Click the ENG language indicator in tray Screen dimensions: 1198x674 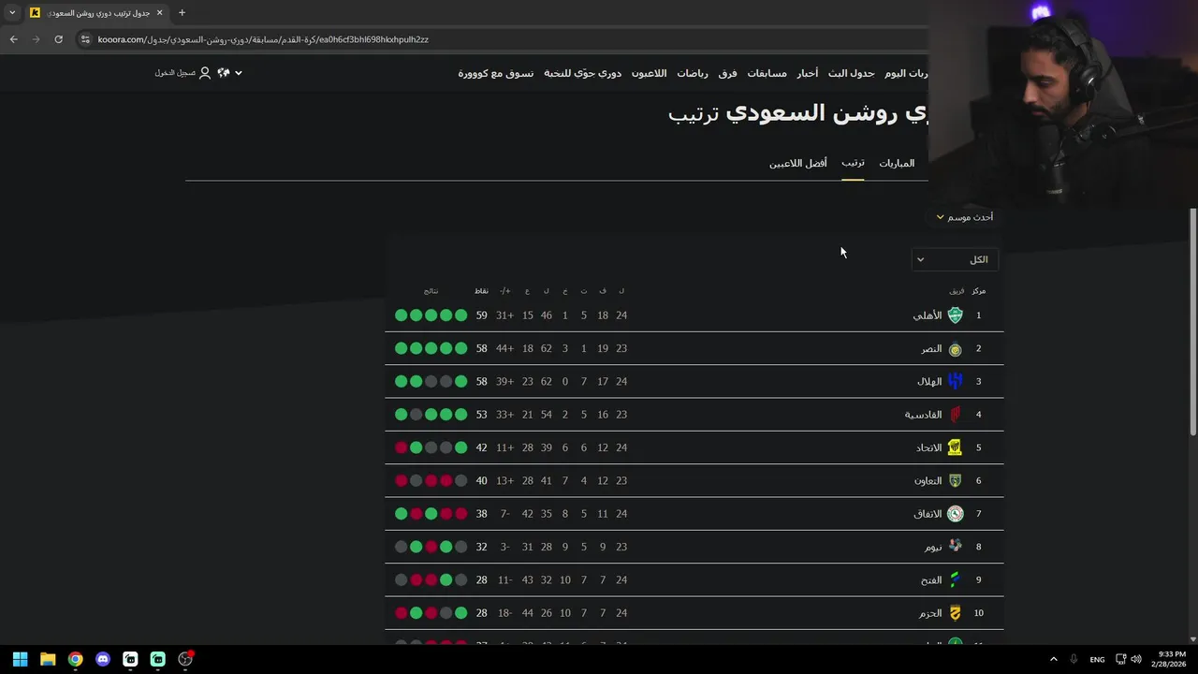1097,660
